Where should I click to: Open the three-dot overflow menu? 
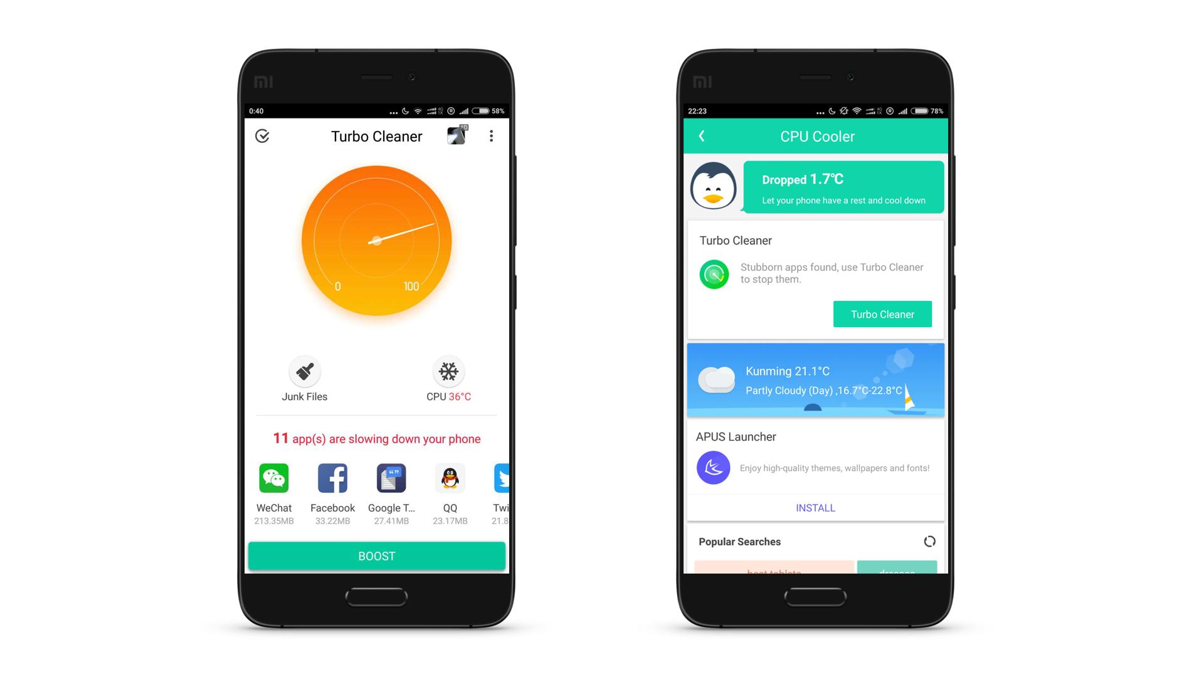tap(491, 135)
